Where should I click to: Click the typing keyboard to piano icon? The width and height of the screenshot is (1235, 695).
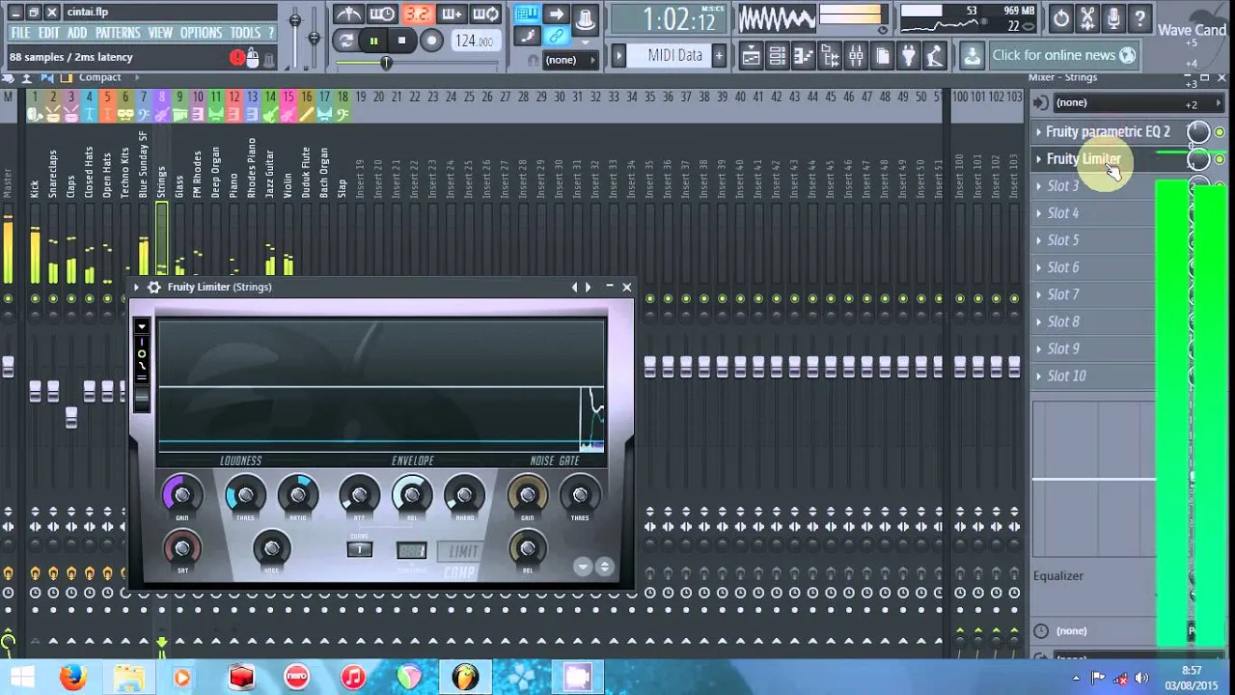tap(527, 14)
